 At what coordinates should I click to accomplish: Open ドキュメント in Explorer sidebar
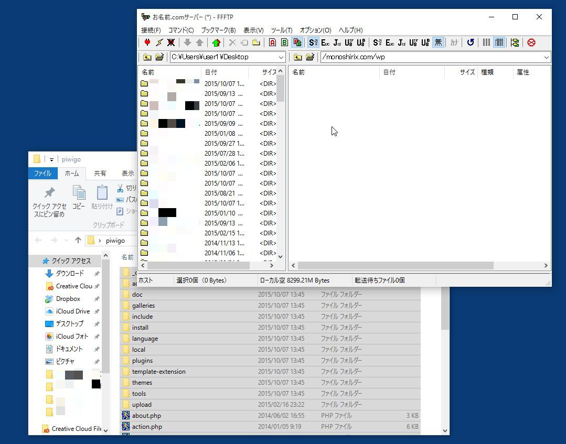pos(69,349)
